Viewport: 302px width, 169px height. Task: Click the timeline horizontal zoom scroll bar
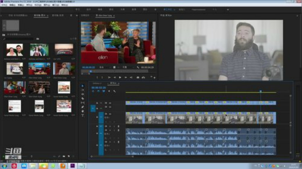pos(112,156)
